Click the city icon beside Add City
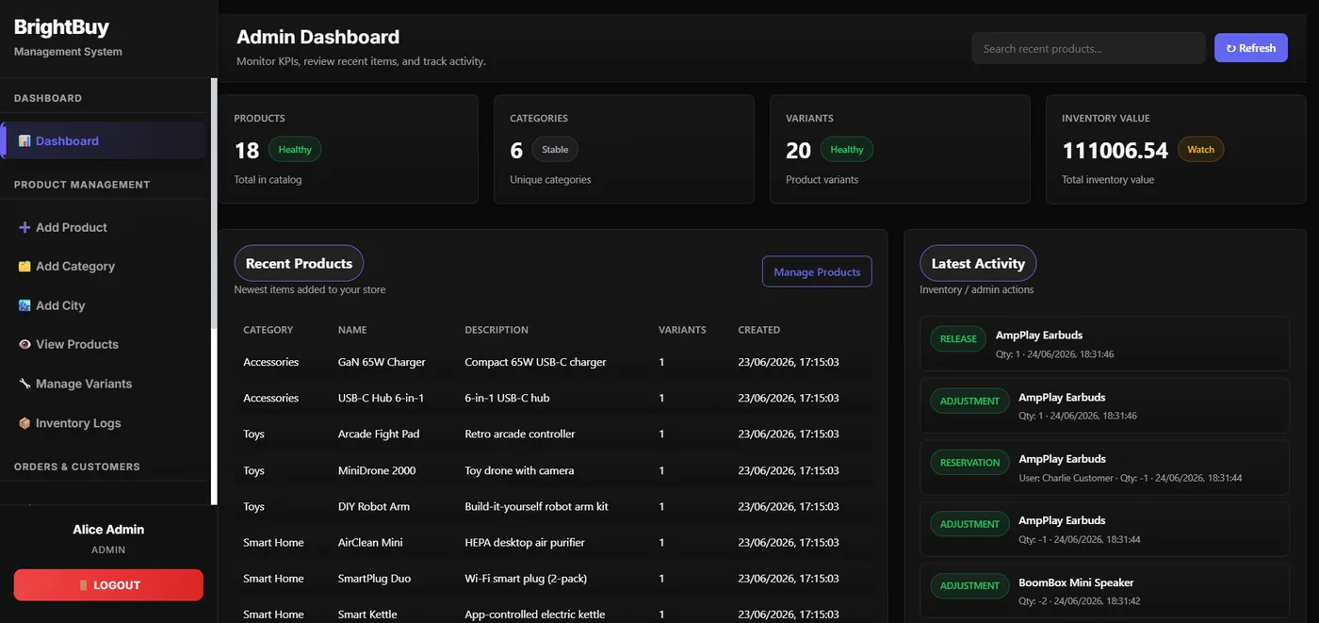Screen dimensions: 1319x623 click(x=24, y=305)
